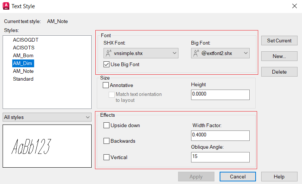The image size is (302, 184).
Task: Select AM_Note in the styles list
Action: [23, 71]
